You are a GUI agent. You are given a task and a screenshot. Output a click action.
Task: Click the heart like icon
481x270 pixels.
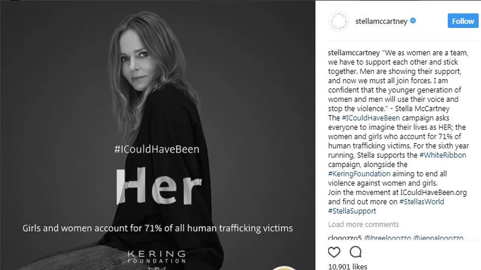pos(334,252)
